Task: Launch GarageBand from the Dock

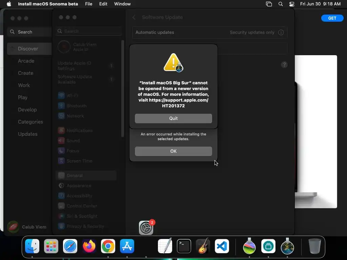Action: [203, 246]
